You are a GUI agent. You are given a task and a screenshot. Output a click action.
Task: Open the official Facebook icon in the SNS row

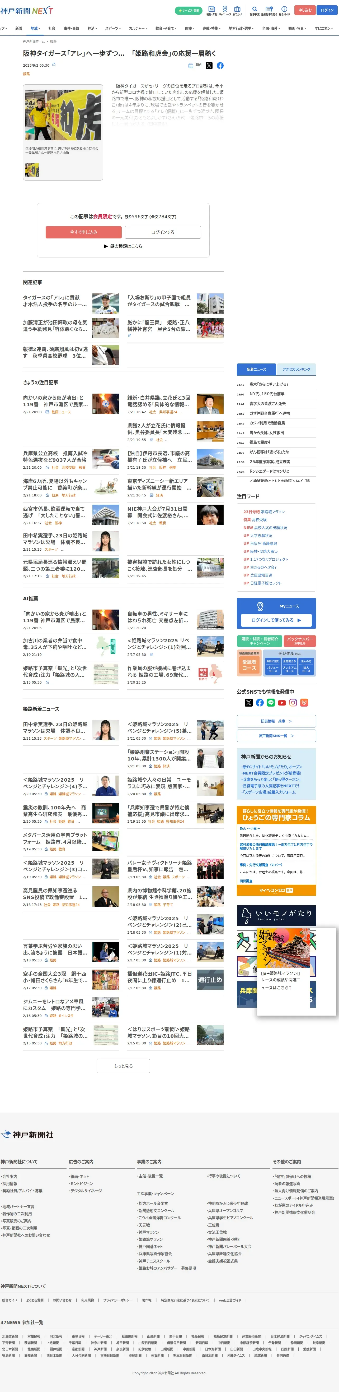pos(260,703)
